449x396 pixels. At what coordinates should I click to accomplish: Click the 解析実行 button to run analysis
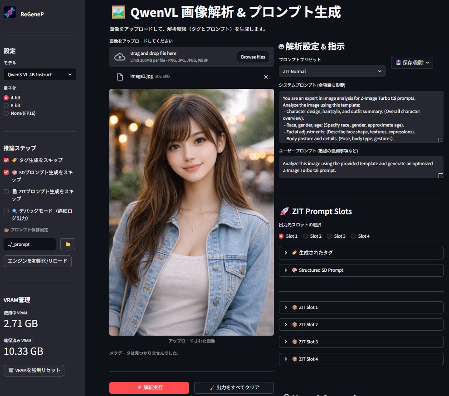tap(149, 388)
